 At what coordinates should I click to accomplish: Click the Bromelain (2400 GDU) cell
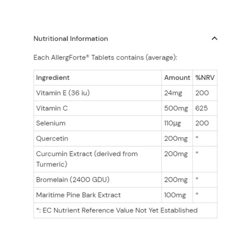(x=98, y=180)
